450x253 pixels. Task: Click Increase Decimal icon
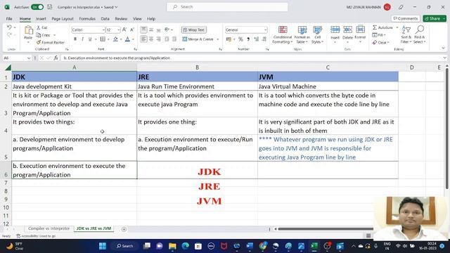(x=256, y=39)
